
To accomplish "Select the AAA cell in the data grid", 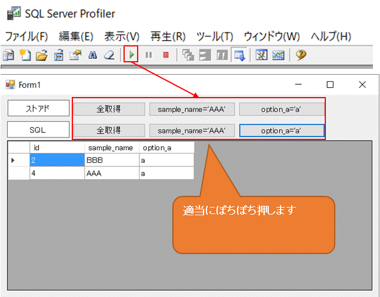I will 112,173.
